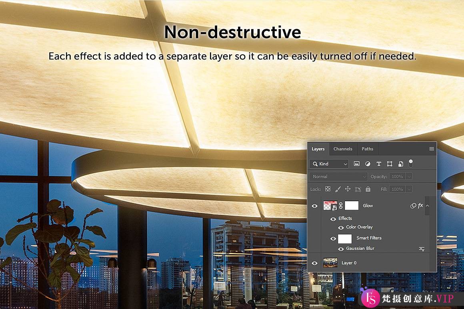Filter for shape layers icon
Viewport: 464px width, 309px height.
pos(390,164)
